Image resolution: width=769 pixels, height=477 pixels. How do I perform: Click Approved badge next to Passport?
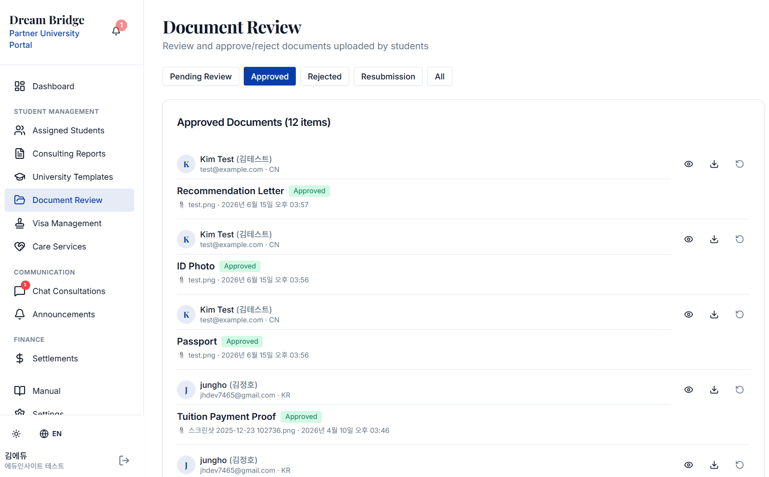[x=242, y=341]
